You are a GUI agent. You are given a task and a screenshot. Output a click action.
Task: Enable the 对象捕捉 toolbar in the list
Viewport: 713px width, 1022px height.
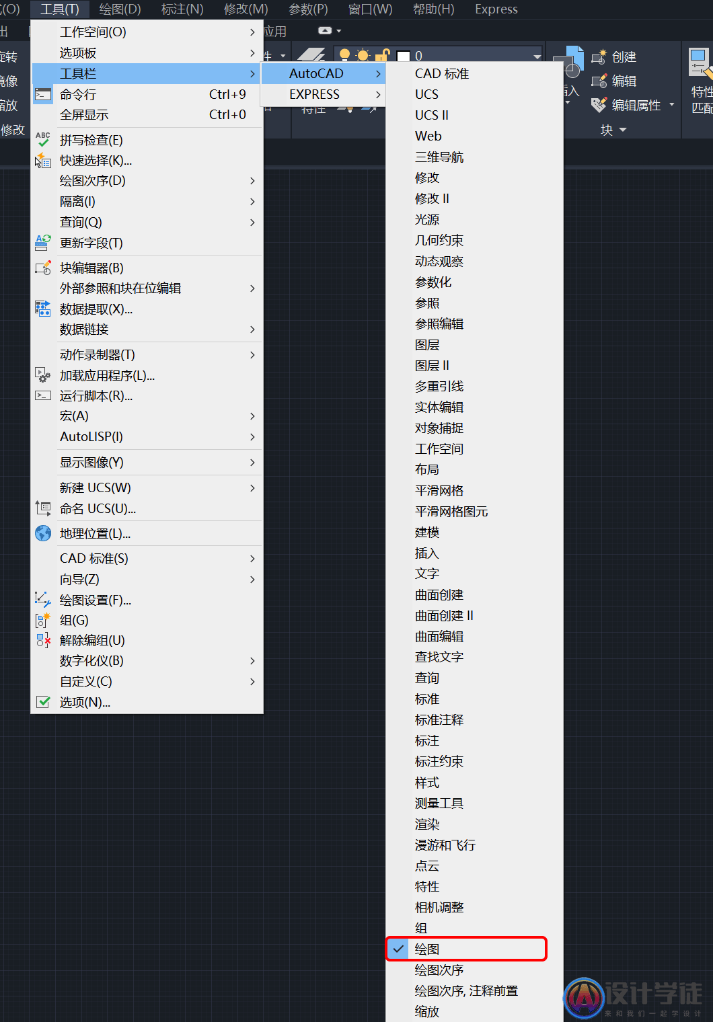point(474,428)
